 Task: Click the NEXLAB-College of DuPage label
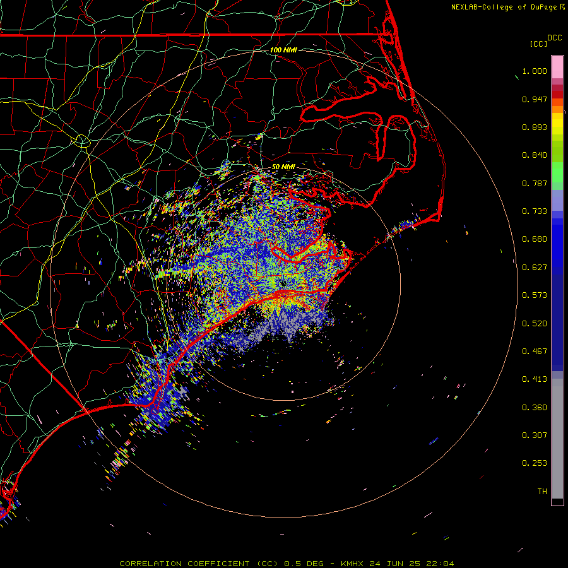(x=504, y=7)
